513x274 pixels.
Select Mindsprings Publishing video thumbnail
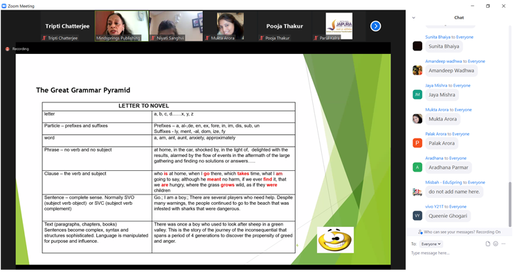[x=122, y=26]
